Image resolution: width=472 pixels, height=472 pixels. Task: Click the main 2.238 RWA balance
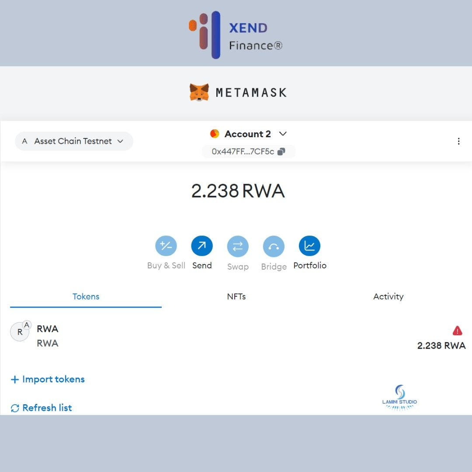tap(238, 191)
